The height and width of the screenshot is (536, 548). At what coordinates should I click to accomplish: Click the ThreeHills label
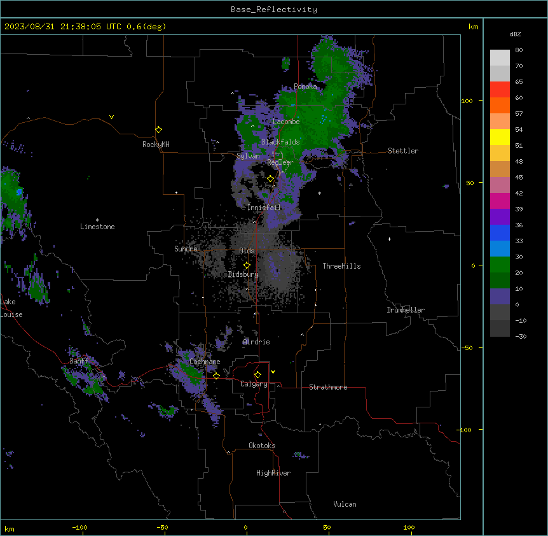point(341,266)
